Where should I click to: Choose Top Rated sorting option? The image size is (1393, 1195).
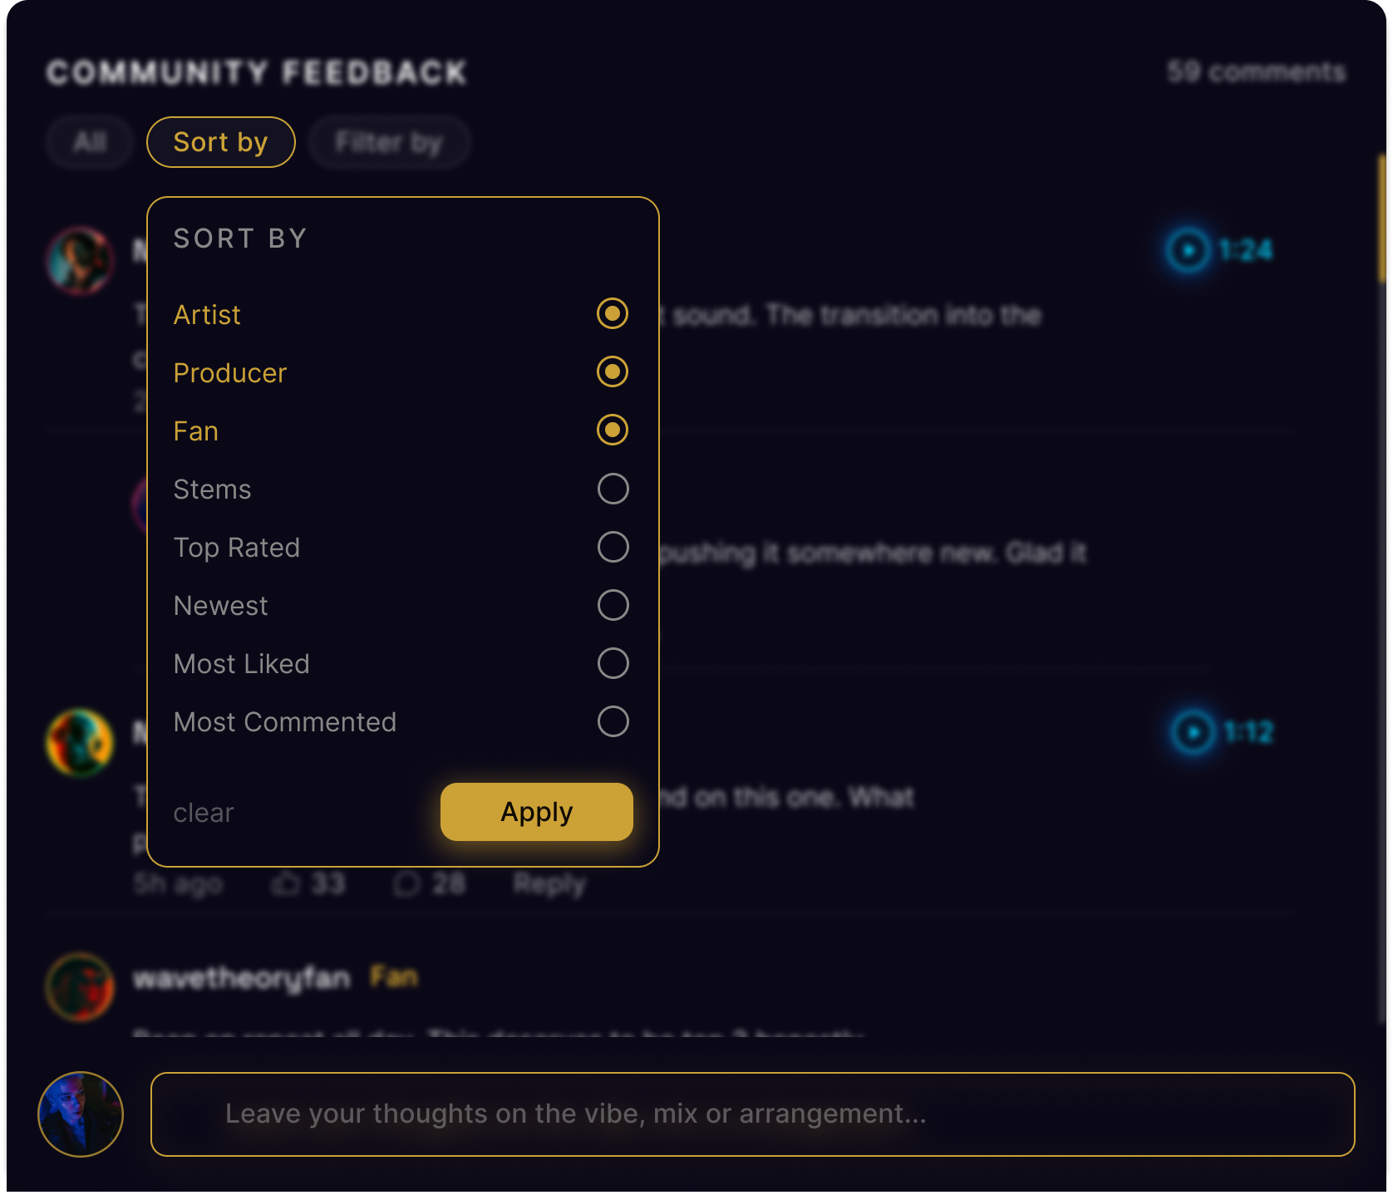[613, 547]
